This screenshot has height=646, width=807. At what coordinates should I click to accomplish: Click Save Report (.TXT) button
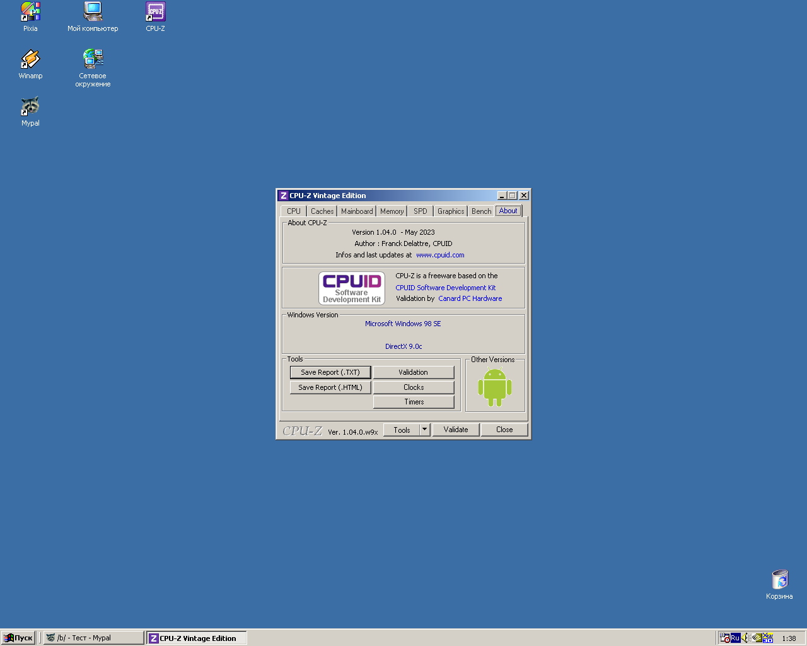tap(330, 372)
